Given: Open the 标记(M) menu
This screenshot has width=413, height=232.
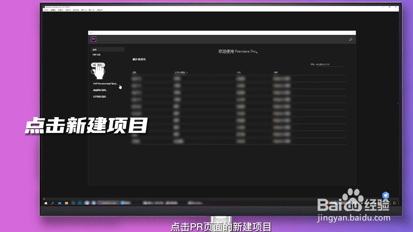Looking at the screenshot, I should 76,10.
